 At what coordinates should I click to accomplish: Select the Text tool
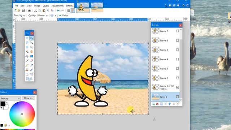(27, 74)
